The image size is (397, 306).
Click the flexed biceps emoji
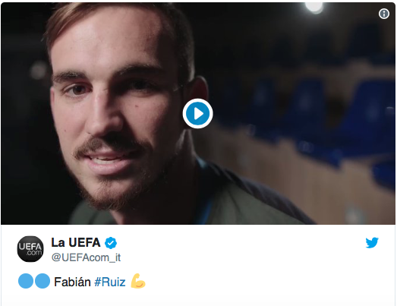tap(138, 281)
